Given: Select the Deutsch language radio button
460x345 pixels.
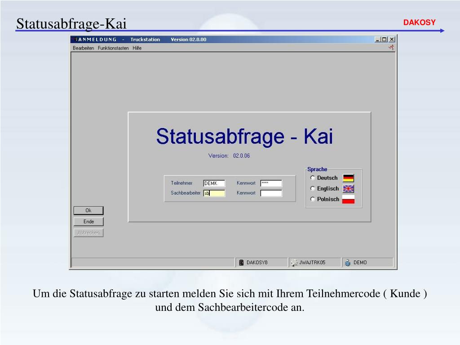Looking at the screenshot, I should tap(313, 178).
